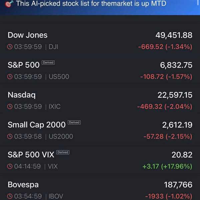Image resolution: width=200 pixels, height=200 pixels.
Task: Tap the Derived badge next to Small Cap 2000
Action: (74, 122)
